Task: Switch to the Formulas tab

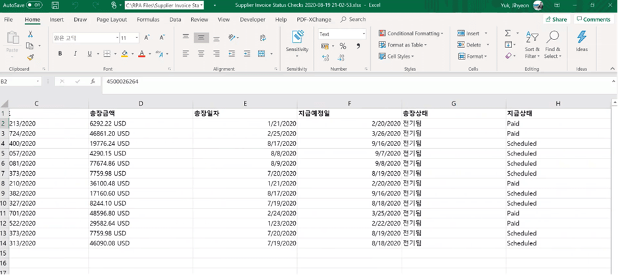Action: click(148, 19)
